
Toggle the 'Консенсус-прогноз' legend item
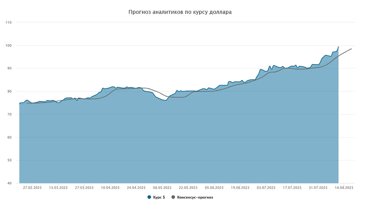click(192, 197)
